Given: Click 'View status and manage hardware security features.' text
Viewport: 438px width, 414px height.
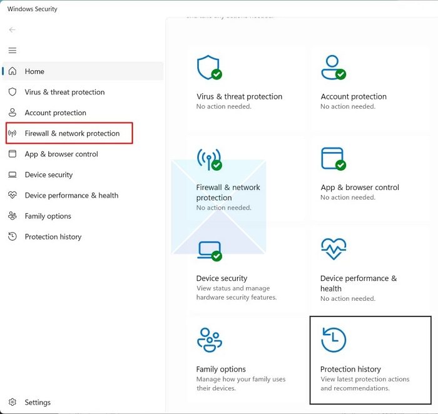Looking at the screenshot, I should point(237,293).
